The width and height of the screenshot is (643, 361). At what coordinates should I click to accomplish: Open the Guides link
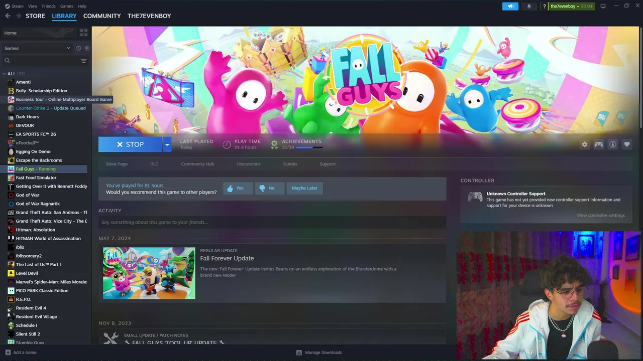(290, 164)
